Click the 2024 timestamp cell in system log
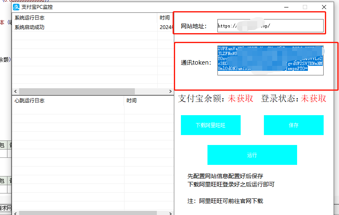This screenshot has width=339, height=215. [166, 27]
